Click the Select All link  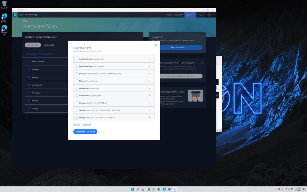(76, 124)
